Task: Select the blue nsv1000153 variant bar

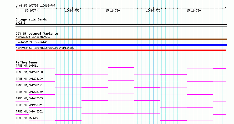Action: pos(121,45)
